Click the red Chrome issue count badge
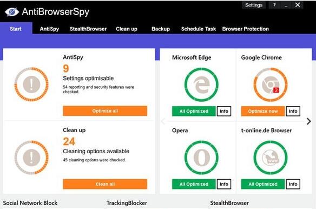This screenshot has width=316, height=209. tap(276, 90)
